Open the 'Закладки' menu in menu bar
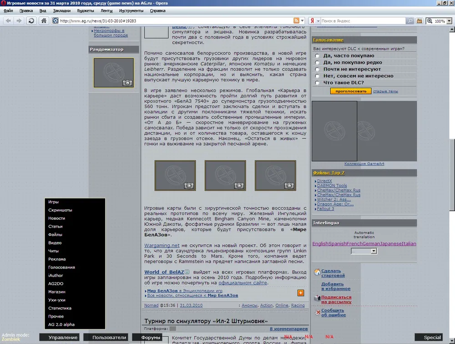This screenshot has height=344, width=455. coord(61,10)
